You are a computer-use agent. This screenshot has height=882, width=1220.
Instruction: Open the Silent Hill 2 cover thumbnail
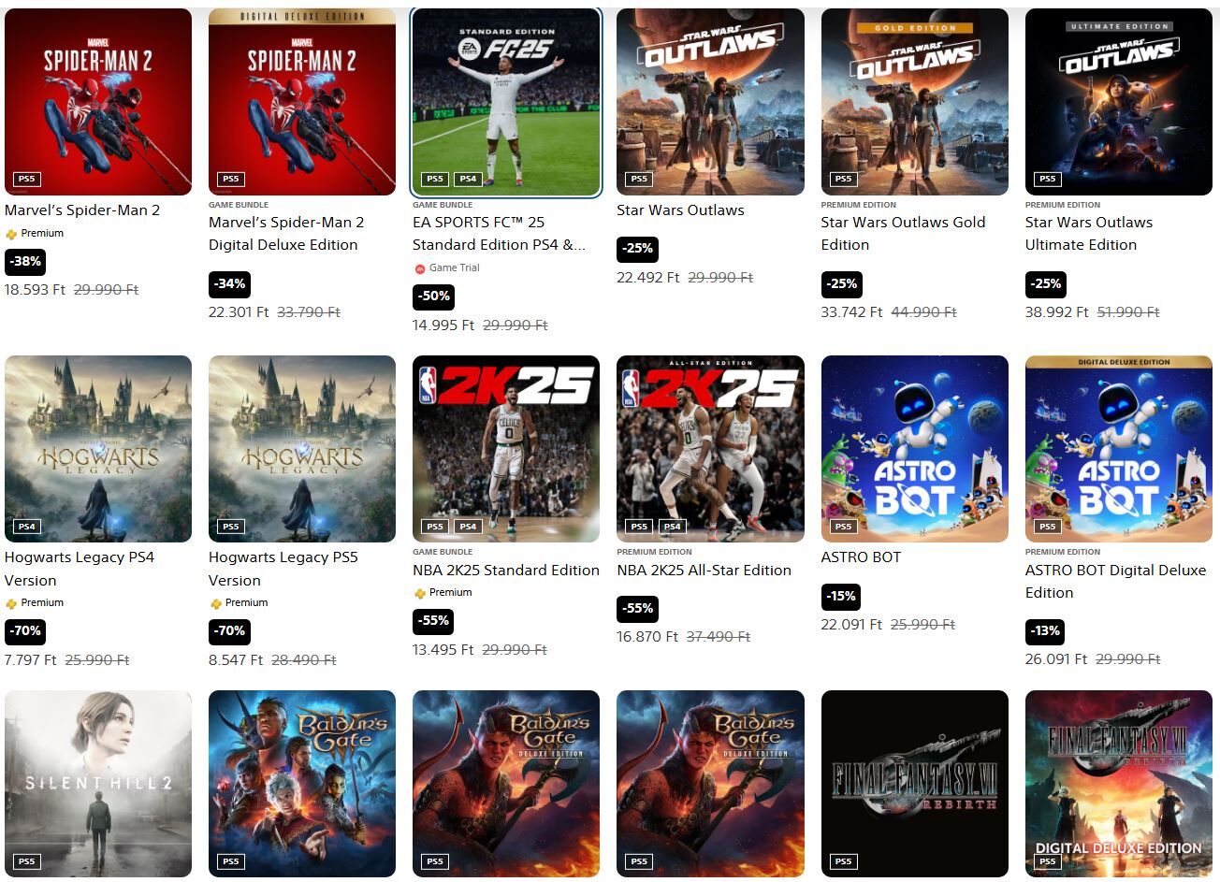[98, 784]
